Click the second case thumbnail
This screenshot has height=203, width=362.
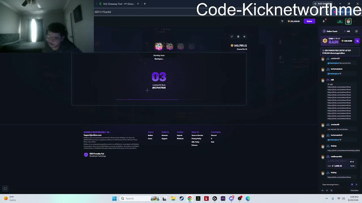(x=169, y=46)
